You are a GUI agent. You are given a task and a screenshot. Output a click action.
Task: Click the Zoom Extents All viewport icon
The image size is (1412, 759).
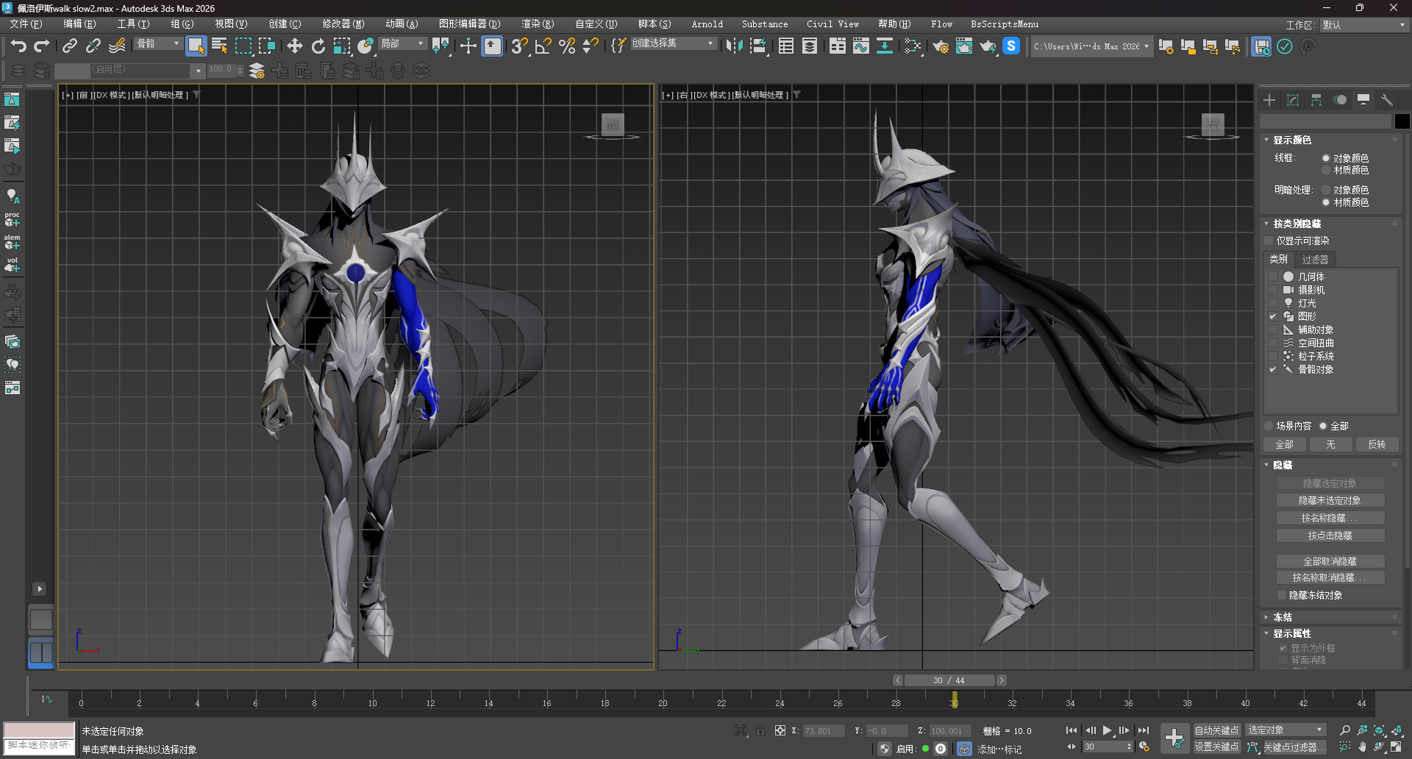1396,730
